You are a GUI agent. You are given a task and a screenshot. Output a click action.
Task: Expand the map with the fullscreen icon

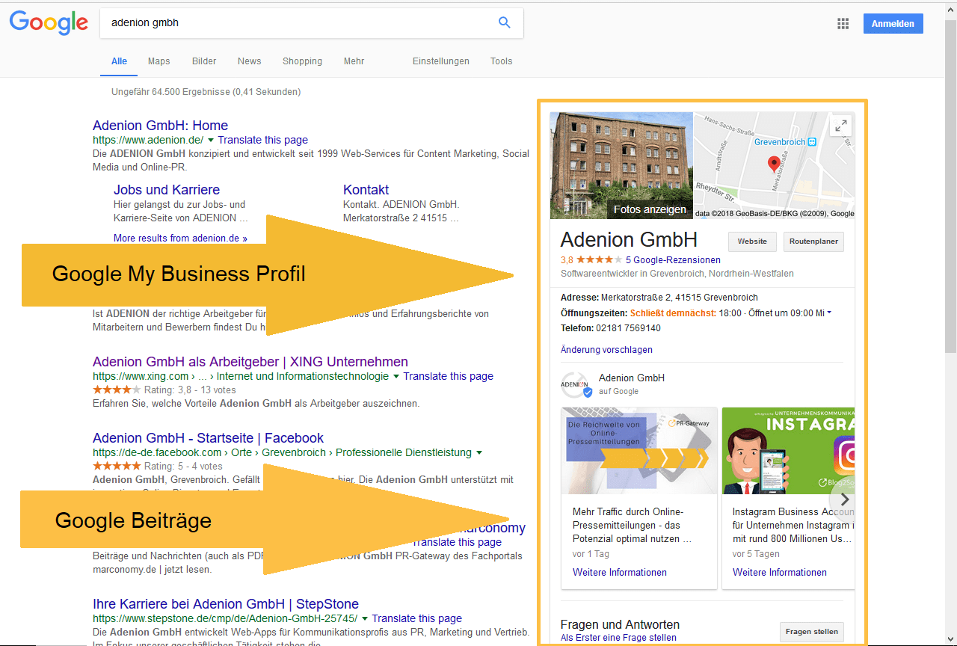click(841, 126)
